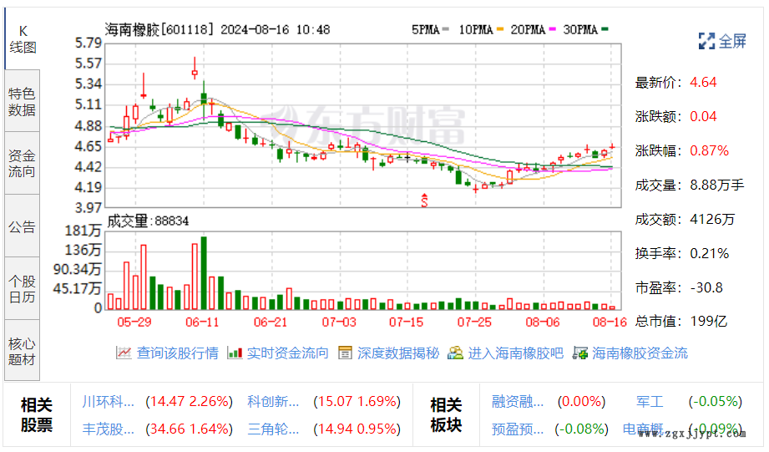Open 实时资金流向 link
Screen dimensions: 769x452
(x=287, y=353)
